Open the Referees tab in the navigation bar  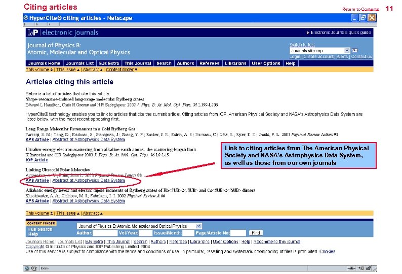[x=210, y=63]
